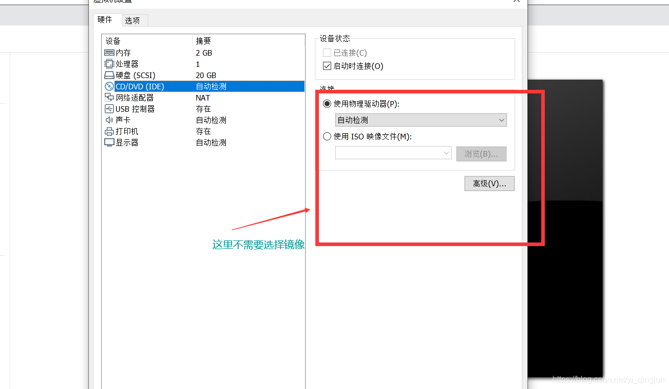Select the 使用 ISO 映像文件(M) option

tap(327, 136)
